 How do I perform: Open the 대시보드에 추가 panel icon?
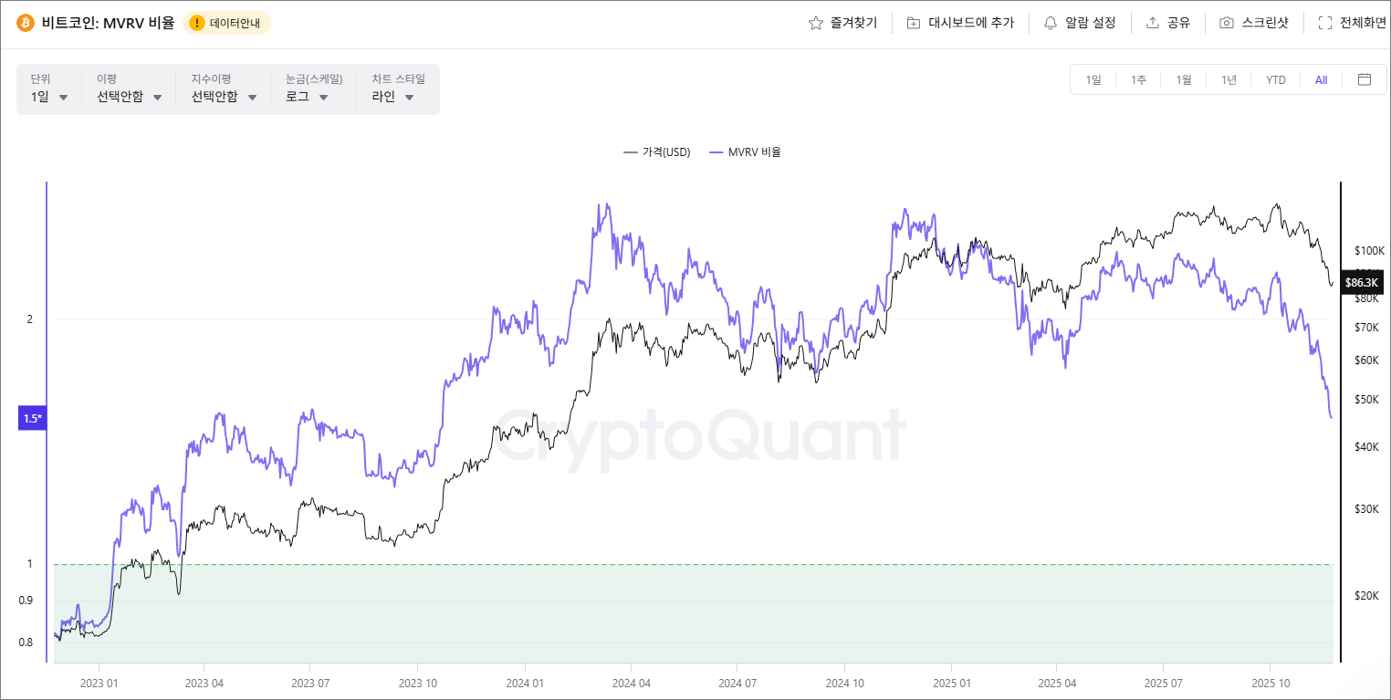click(913, 22)
